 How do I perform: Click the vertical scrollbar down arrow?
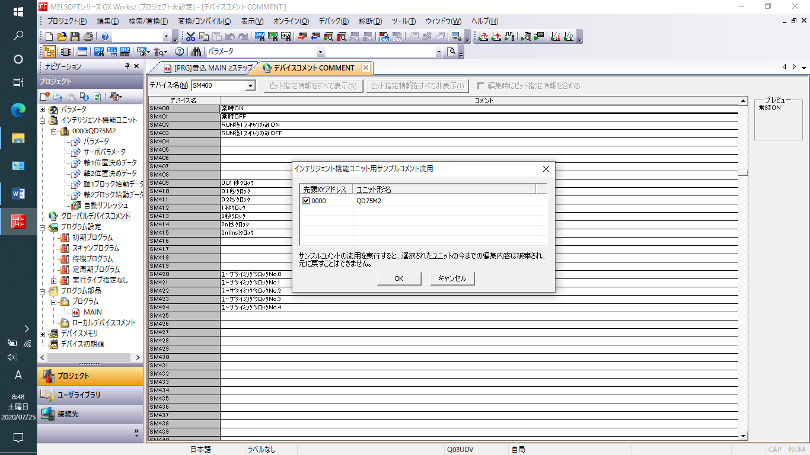point(744,436)
